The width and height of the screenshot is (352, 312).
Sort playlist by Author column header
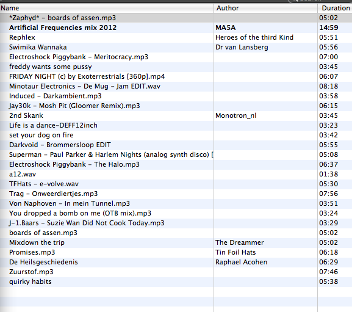tap(265, 8)
